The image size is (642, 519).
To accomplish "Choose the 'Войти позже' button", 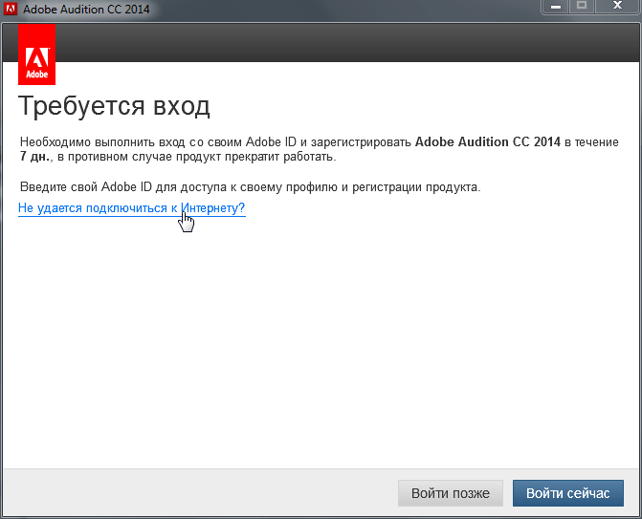I will [451, 493].
